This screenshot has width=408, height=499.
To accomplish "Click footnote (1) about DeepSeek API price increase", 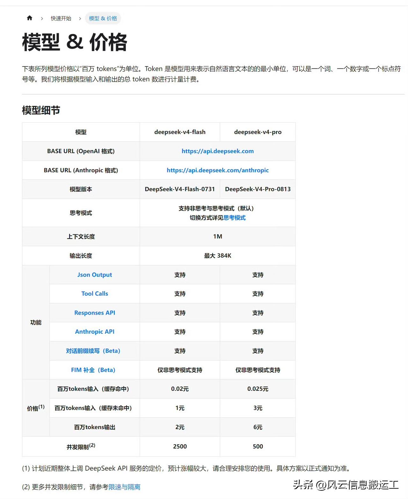I will coord(187,468).
